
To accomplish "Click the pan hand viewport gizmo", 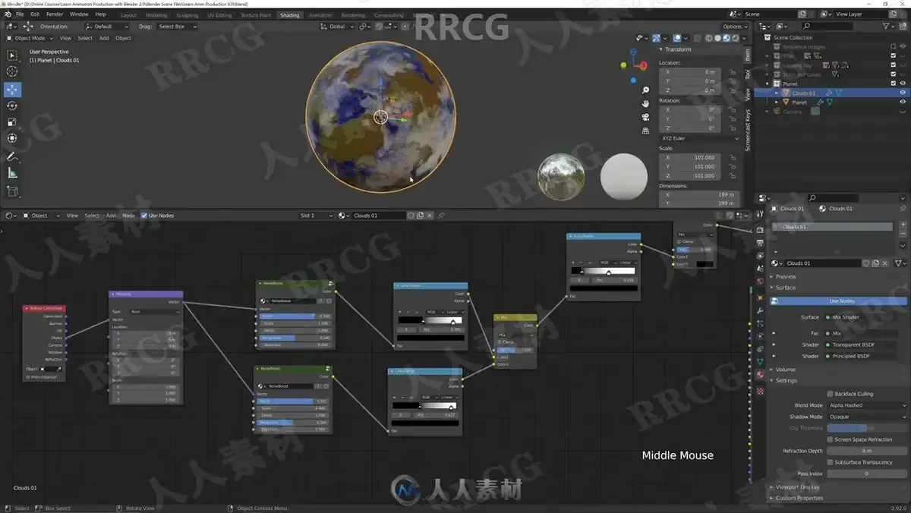I will tap(645, 103).
